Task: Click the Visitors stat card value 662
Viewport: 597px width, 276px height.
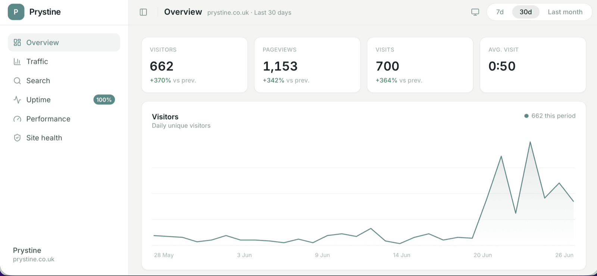Action: pyautogui.click(x=162, y=66)
